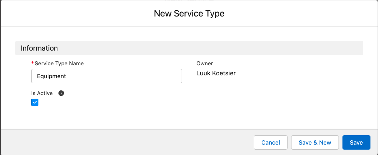
Task: Click the Owner field label
Action: click(x=205, y=64)
